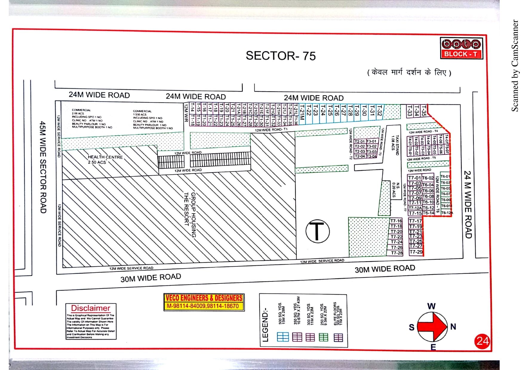Select the SECTOR- 75 title
The width and height of the screenshot is (524, 370).
point(280,56)
